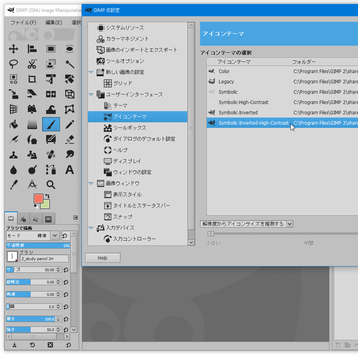
Task: Select the Free Select lasso tool
Action: pyautogui.click(x=14, y=64)
